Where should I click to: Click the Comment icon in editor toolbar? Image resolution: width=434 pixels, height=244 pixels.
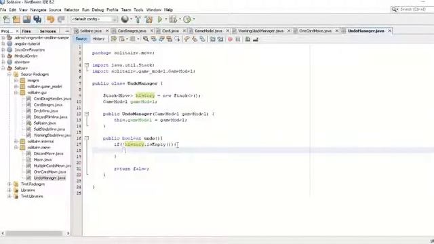pyautogui.click(x=248, y=39)
